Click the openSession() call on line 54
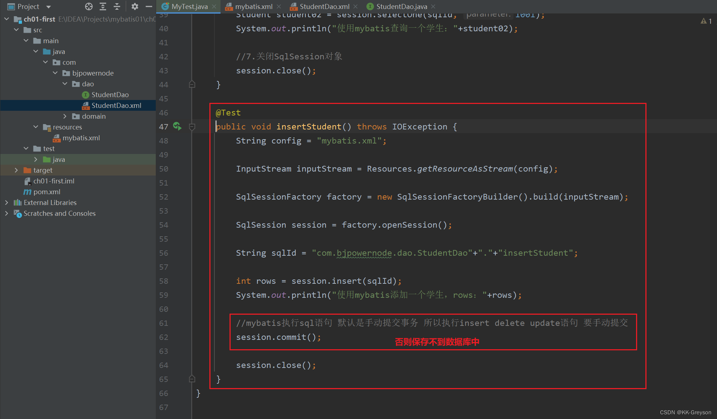Image resolution: width=717 pixels, height=419 pixels. [414, 225]
